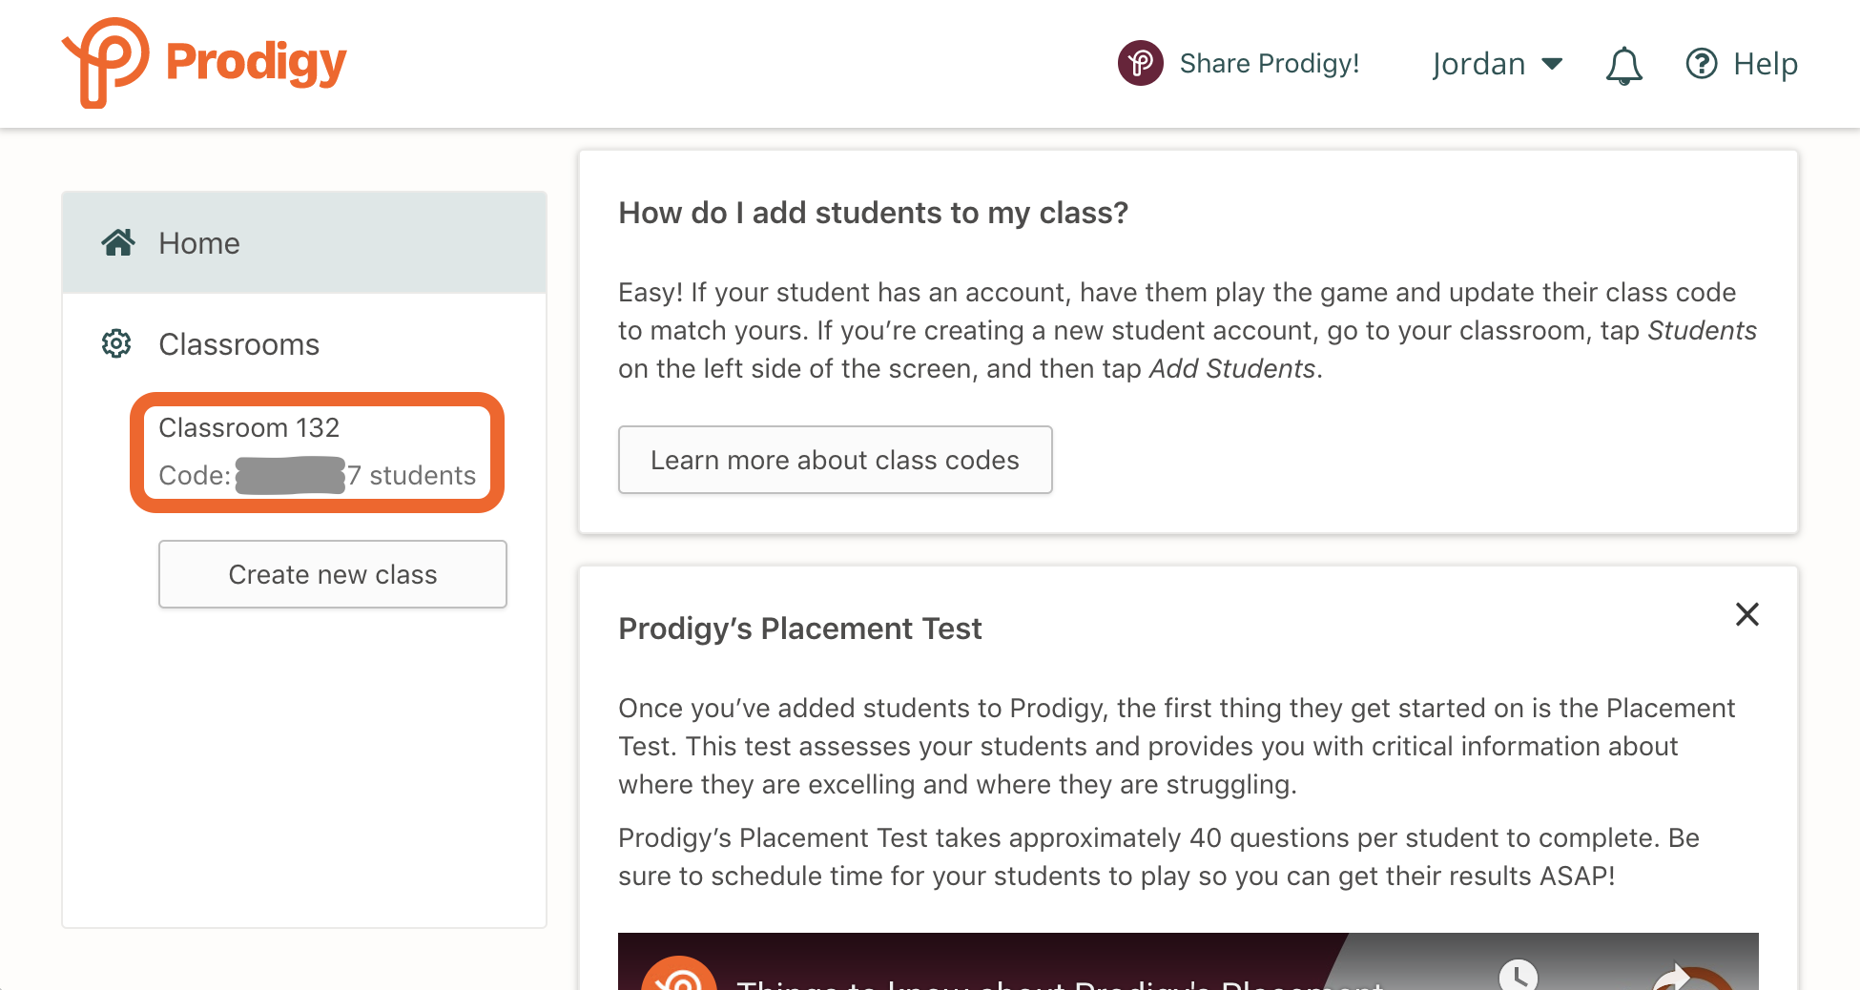
Task: Click the gear icon next to Classrooms
Action: click(115, 344)
